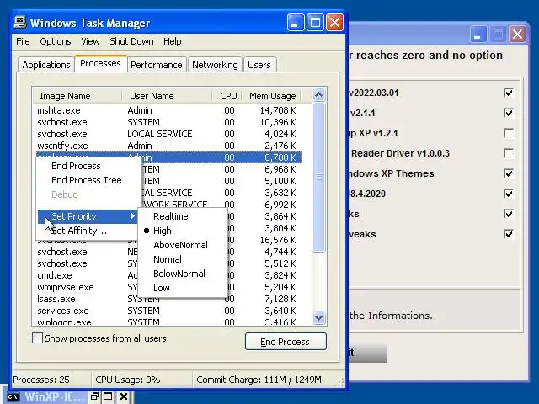The width and height of the screenshot is (539, 404).
Task: Close the background installer window
Action: (518, 35)
